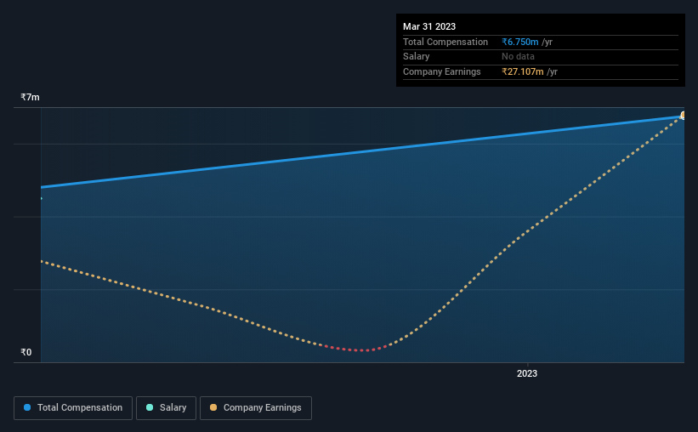Click the 2023 x-axis label
This screenshot has height=432, width=698.
click(x=527, y=373)
